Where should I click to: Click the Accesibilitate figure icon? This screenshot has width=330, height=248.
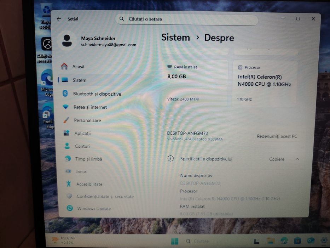69,184
